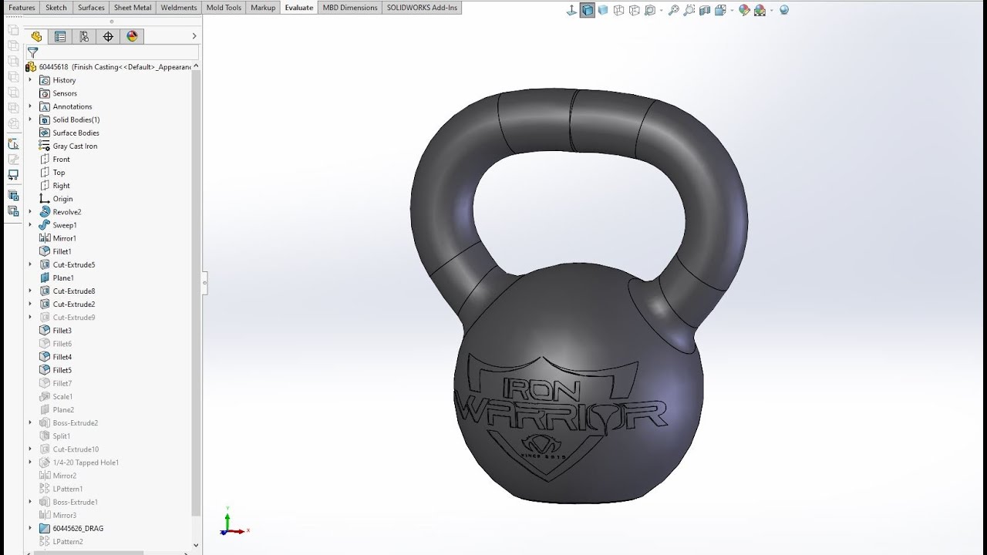987x555 pixels.
Task: Expand the Cut-Extrude5 feature
Action: point(30,264)
